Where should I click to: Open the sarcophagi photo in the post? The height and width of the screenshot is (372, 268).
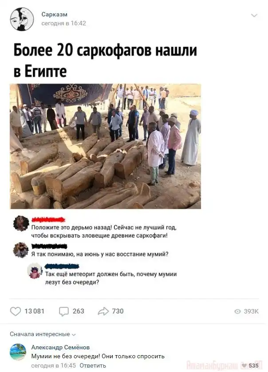(106, 146)
